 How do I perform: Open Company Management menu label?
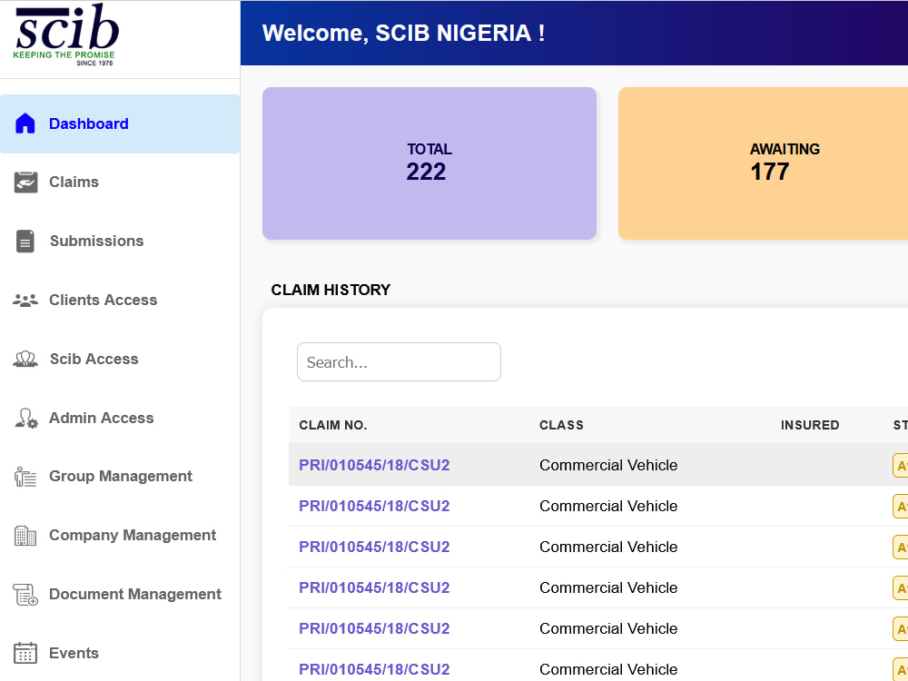click(133, 535)
